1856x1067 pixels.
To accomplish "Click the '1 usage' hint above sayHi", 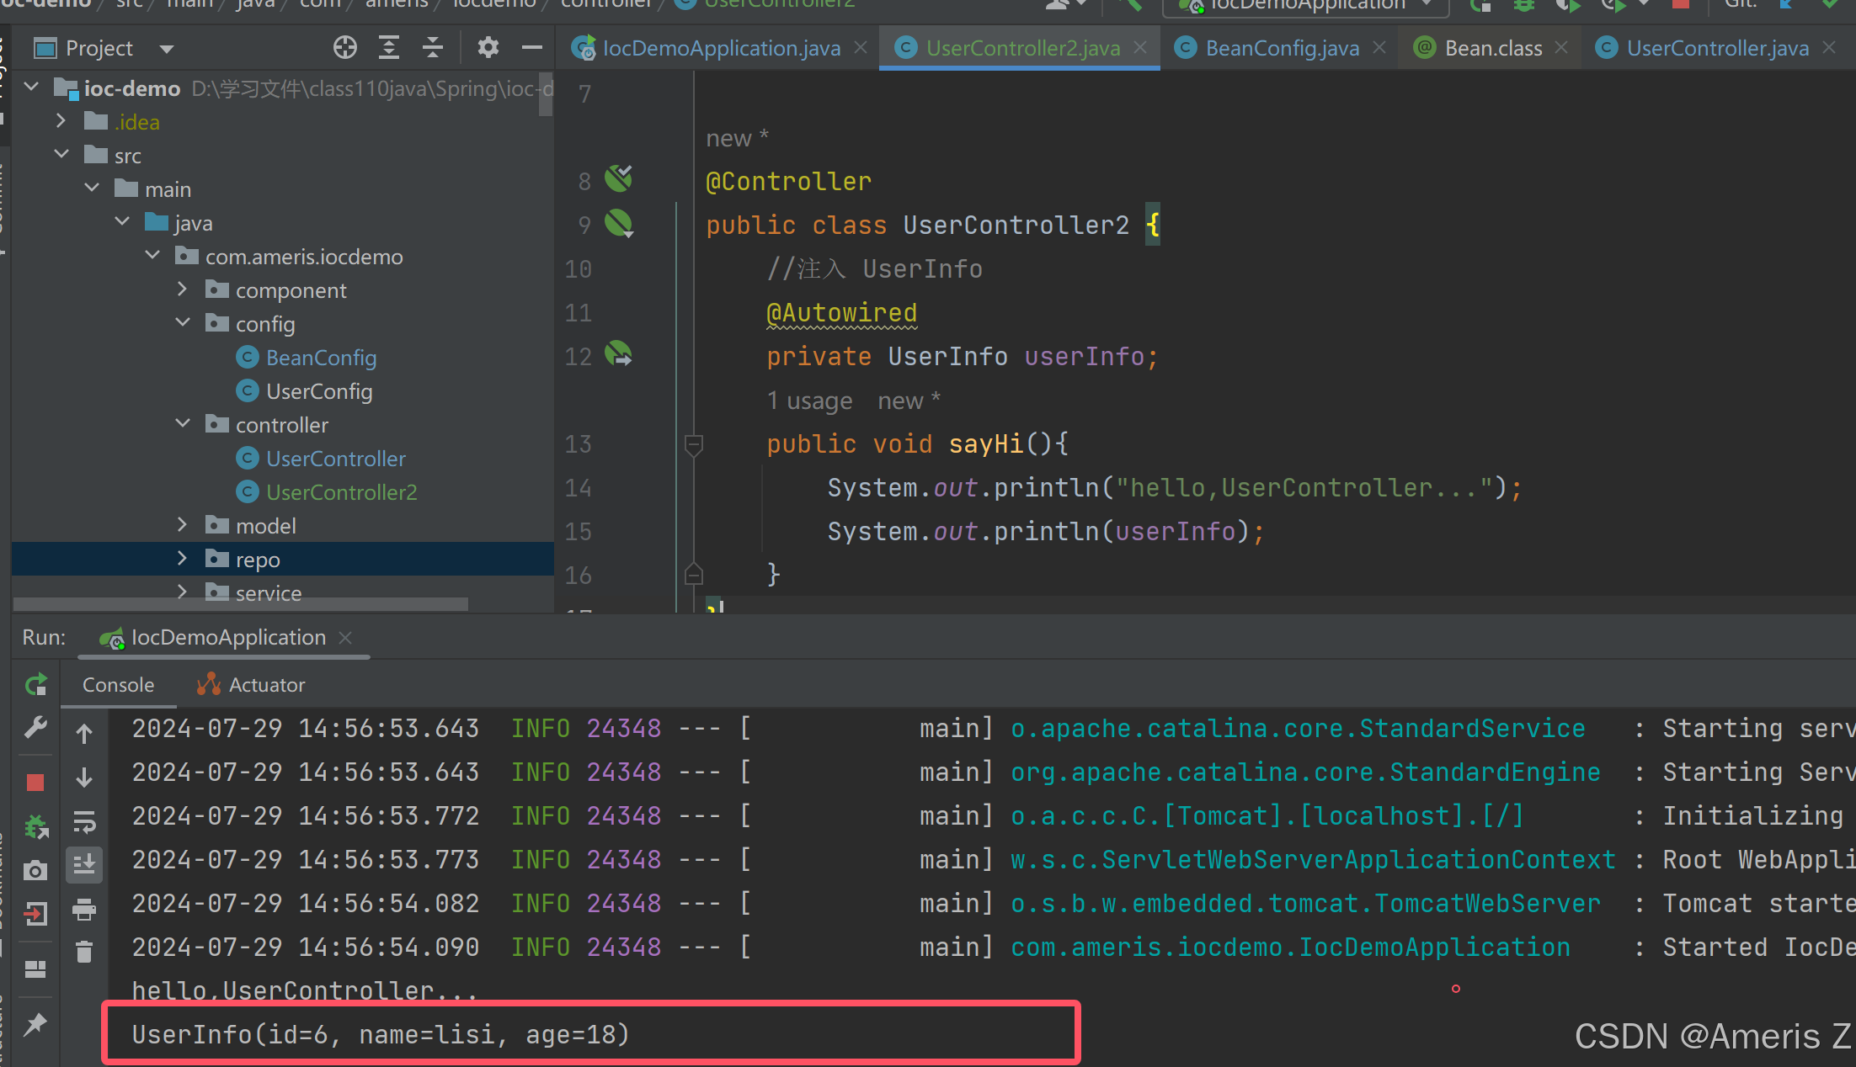I will 809,401.
